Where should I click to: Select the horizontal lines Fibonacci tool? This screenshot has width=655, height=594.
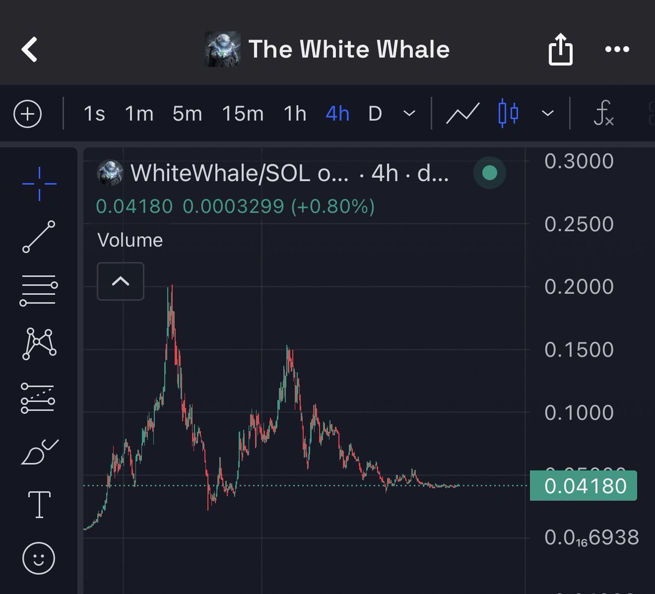(39, 290)
